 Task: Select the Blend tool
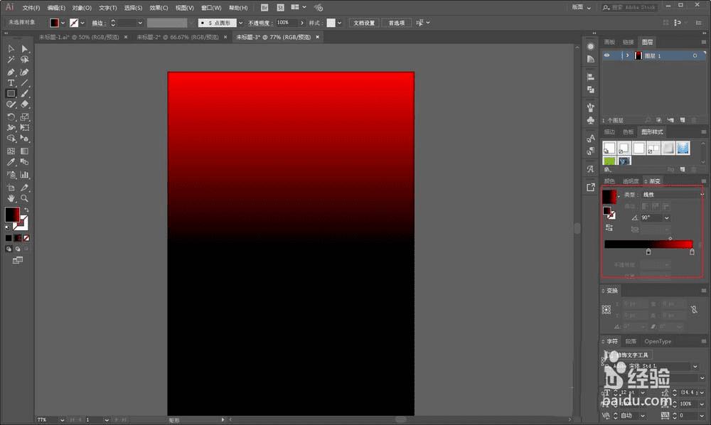click(24, 162)
